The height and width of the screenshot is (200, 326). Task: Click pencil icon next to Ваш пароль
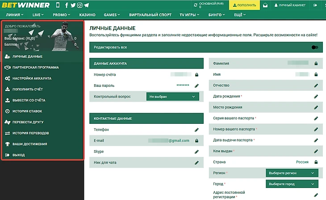pos(196,86)
